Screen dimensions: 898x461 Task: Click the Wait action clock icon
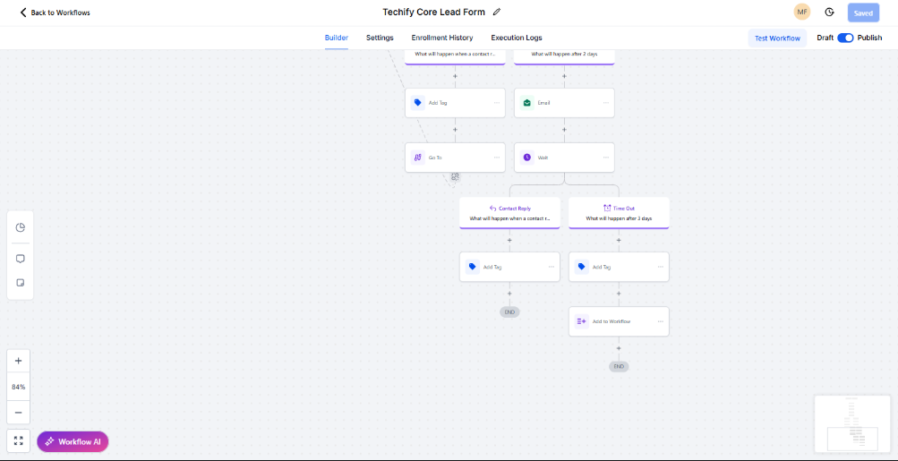tap(526, 158)
